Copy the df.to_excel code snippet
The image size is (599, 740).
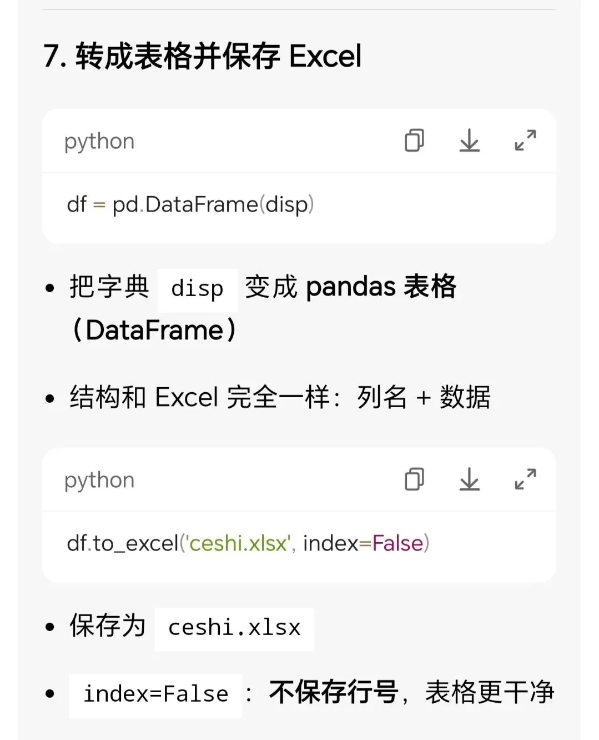[x=414, y=479]
